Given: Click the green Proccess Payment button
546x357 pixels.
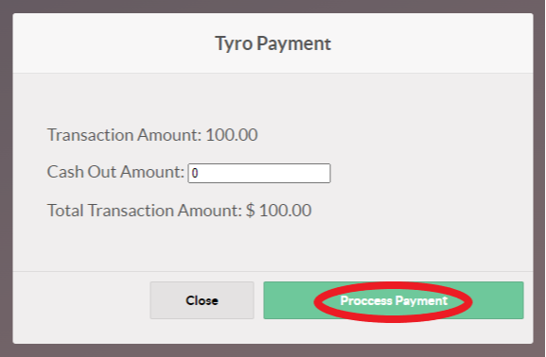Looking at the screenshot, I should pos(394,300).
